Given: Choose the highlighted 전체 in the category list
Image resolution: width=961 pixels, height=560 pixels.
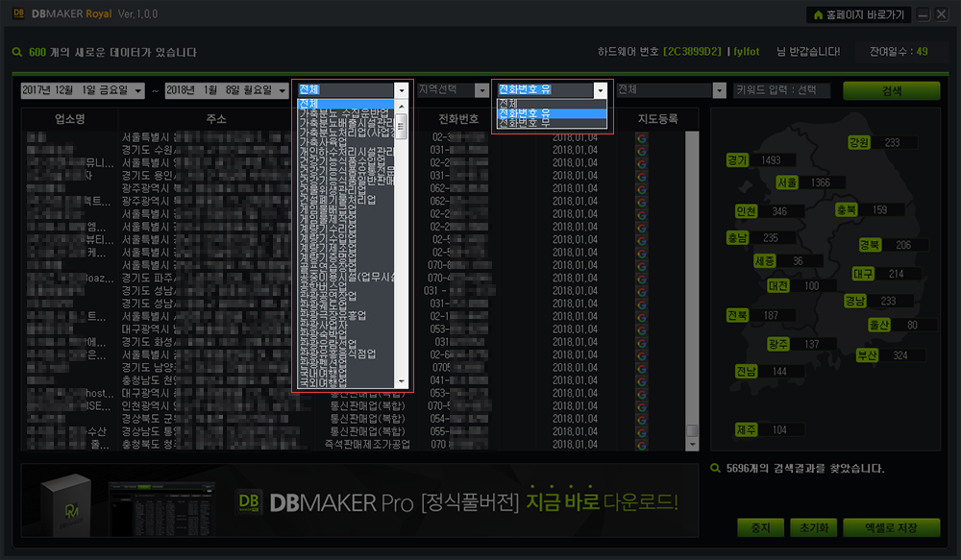Looking at the screenshot, I should pyautogui.click(x=346, y=104).
